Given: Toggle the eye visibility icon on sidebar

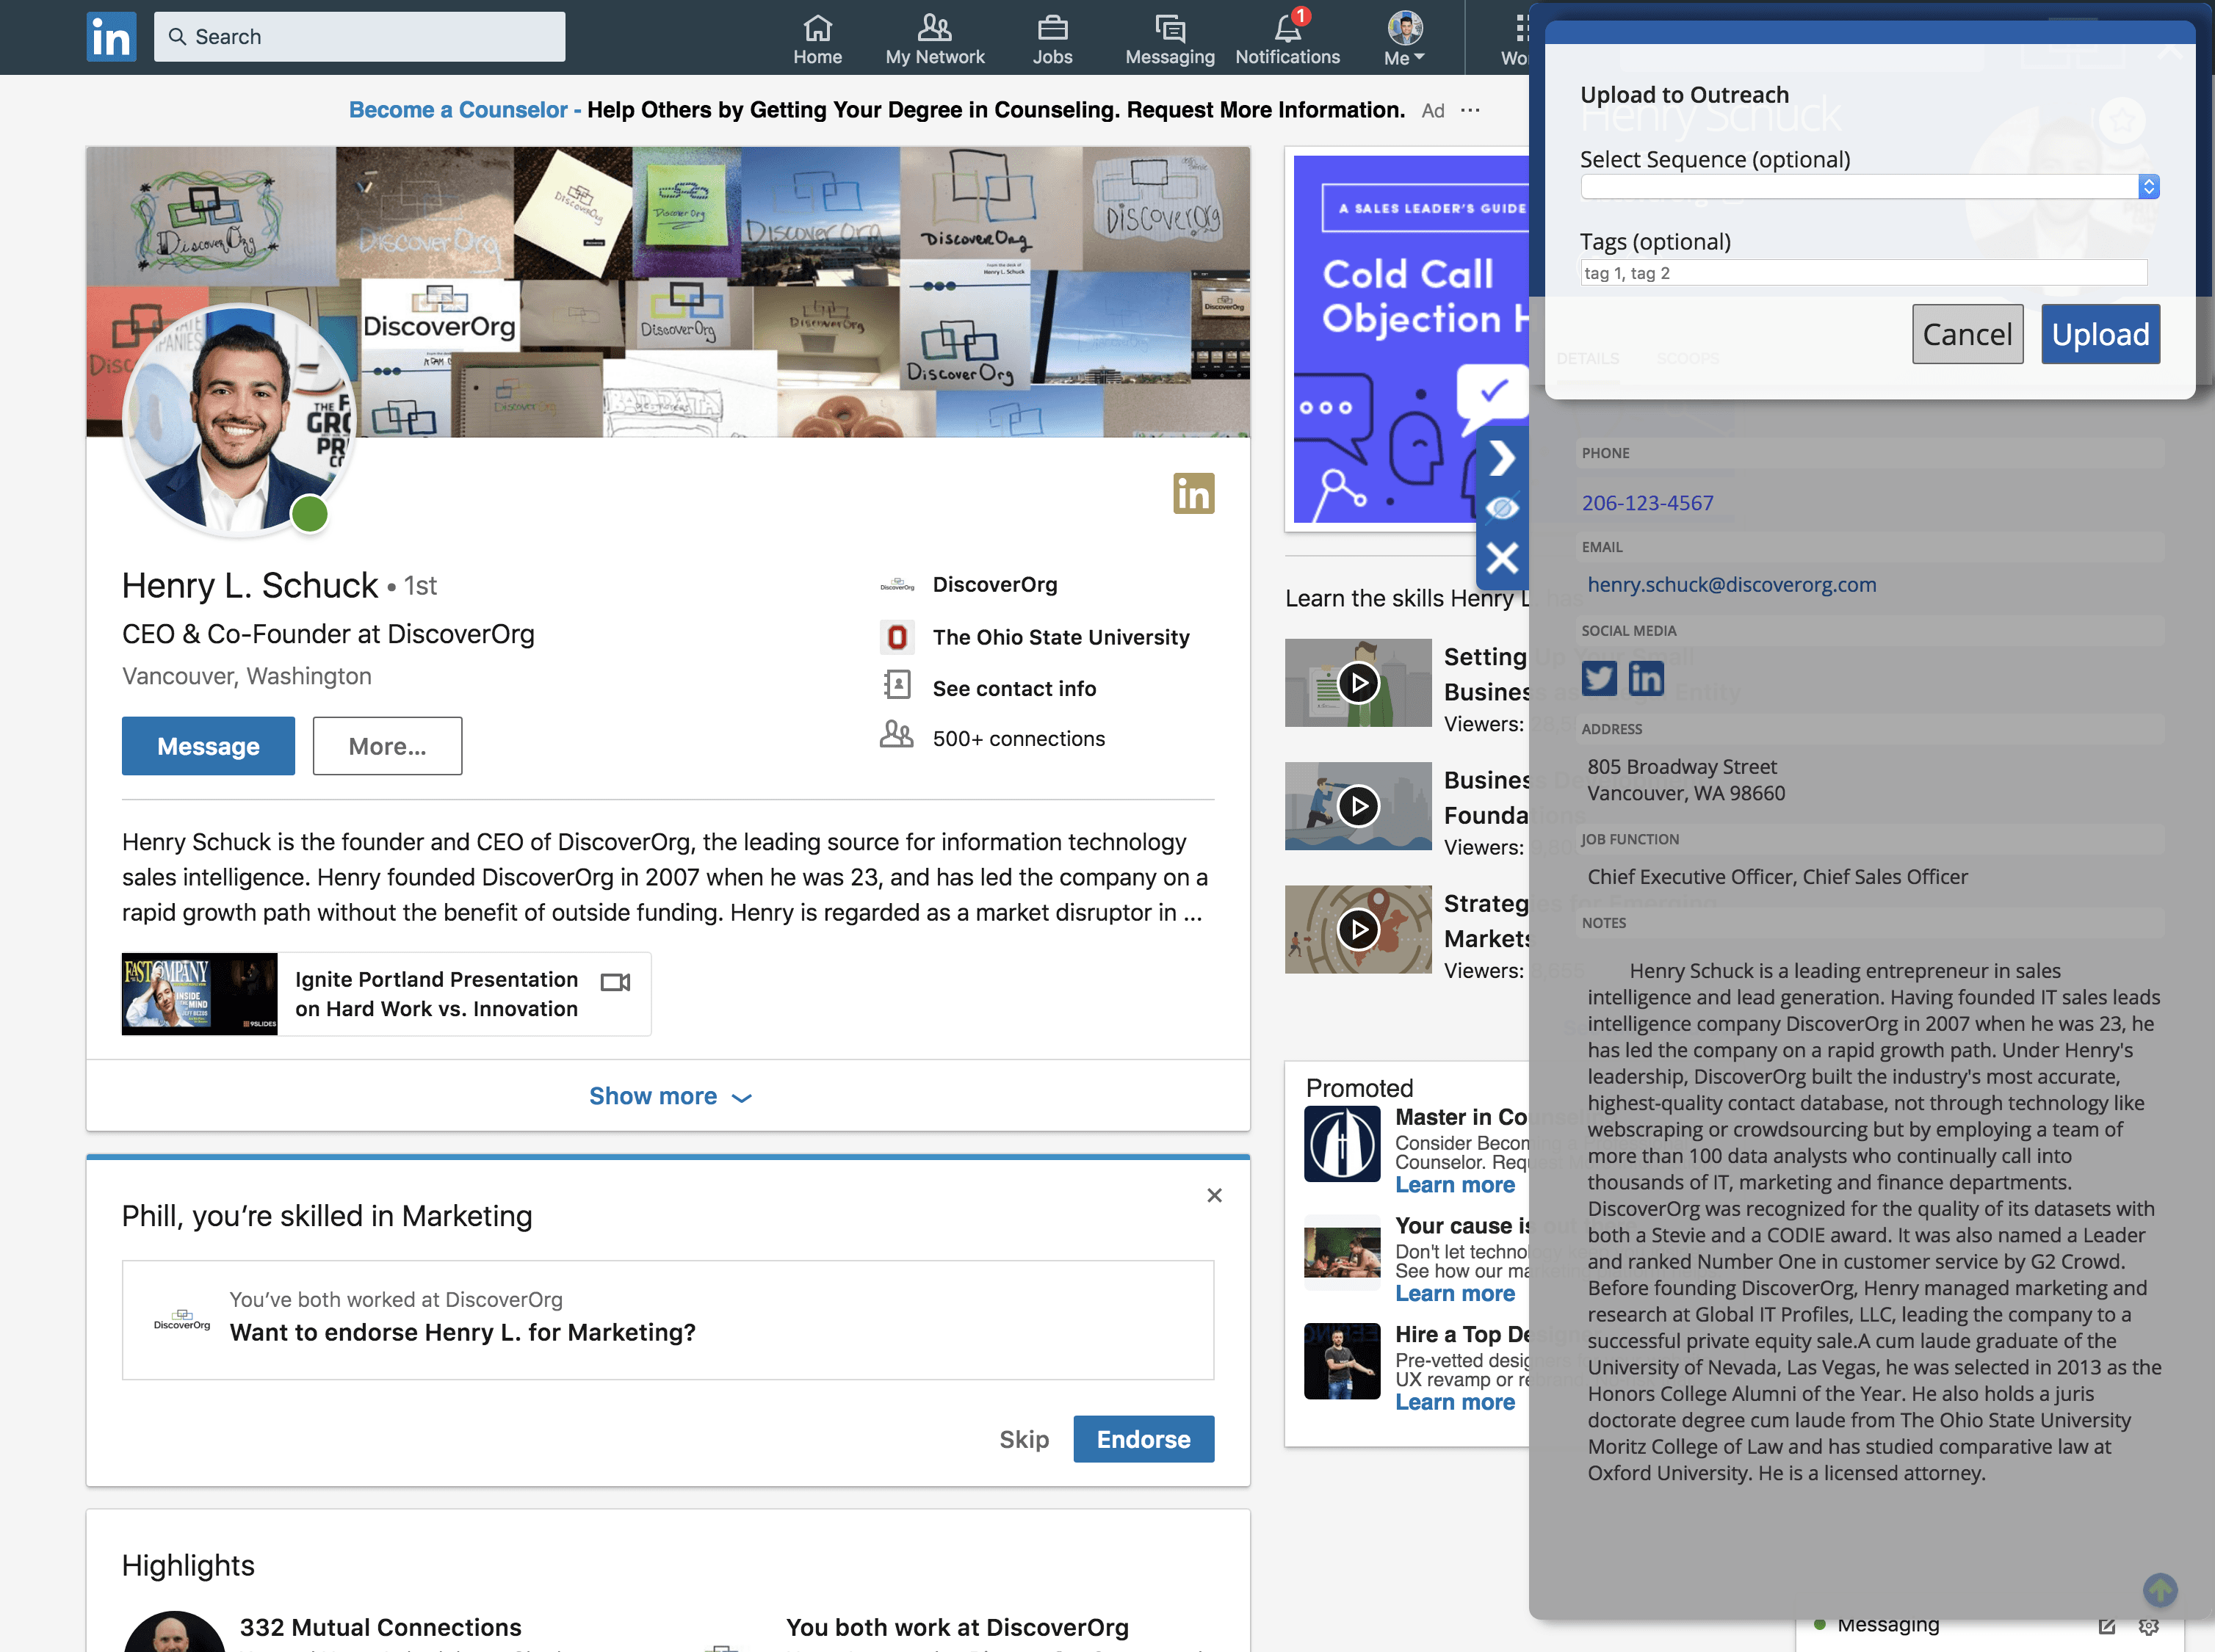Looking at the screenshot, I should point(1502,508).
